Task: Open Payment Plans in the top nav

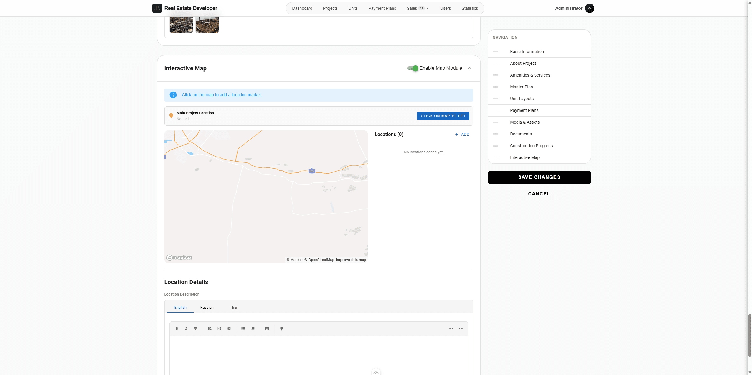Action: tap(382, 8)
